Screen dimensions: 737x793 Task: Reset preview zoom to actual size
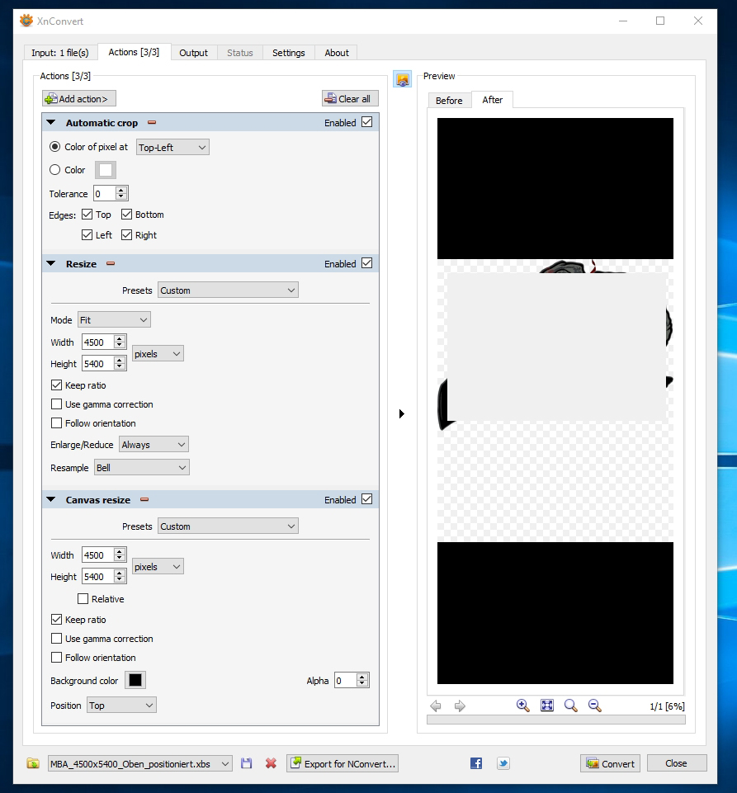(x=570, y=706)
